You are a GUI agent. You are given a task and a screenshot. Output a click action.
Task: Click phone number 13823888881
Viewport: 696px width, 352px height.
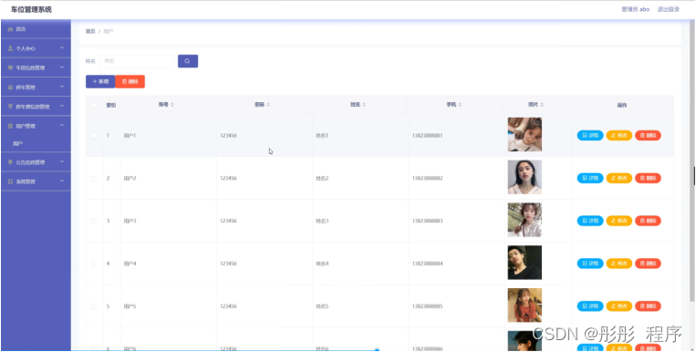point(427,136)
